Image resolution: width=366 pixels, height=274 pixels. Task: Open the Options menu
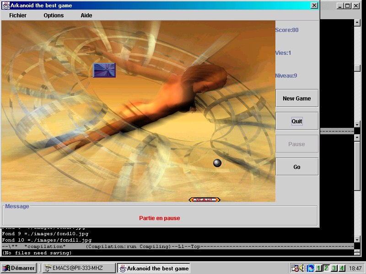pyautogui.click(x=54, y=16)
